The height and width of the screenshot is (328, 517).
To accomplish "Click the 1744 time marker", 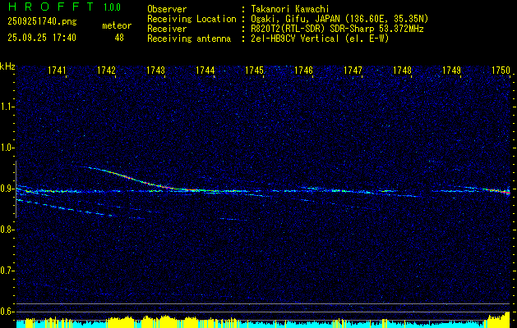I will point(205,71).
